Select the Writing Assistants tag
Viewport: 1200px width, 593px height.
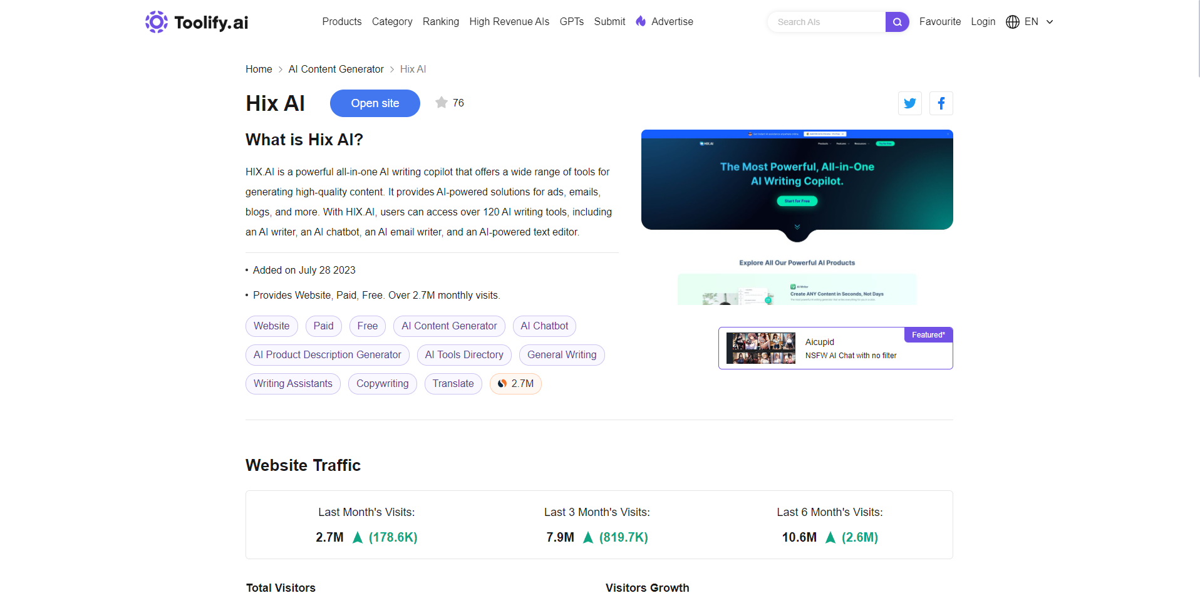coord(293,384)
